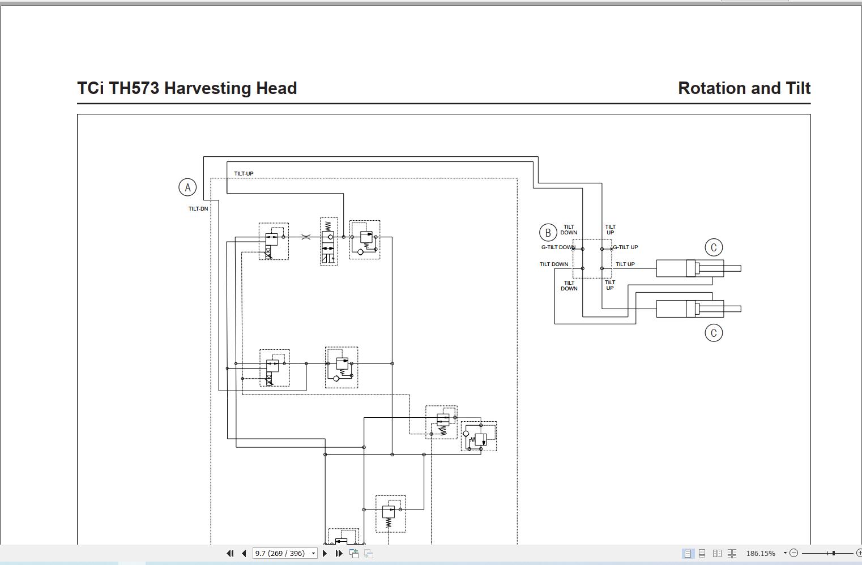
Task: Return to the previous view
Action: tap(355, 553)
